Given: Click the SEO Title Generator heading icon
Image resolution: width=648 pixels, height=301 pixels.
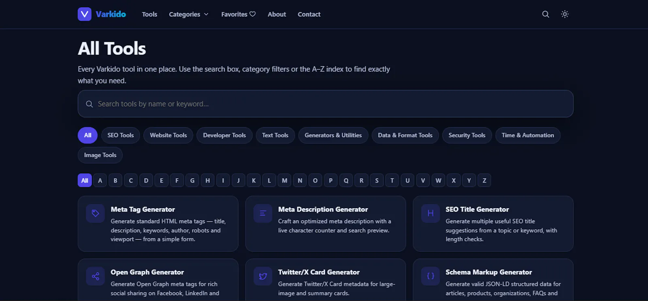Looking at the screenshot, I should pos(431,213).
